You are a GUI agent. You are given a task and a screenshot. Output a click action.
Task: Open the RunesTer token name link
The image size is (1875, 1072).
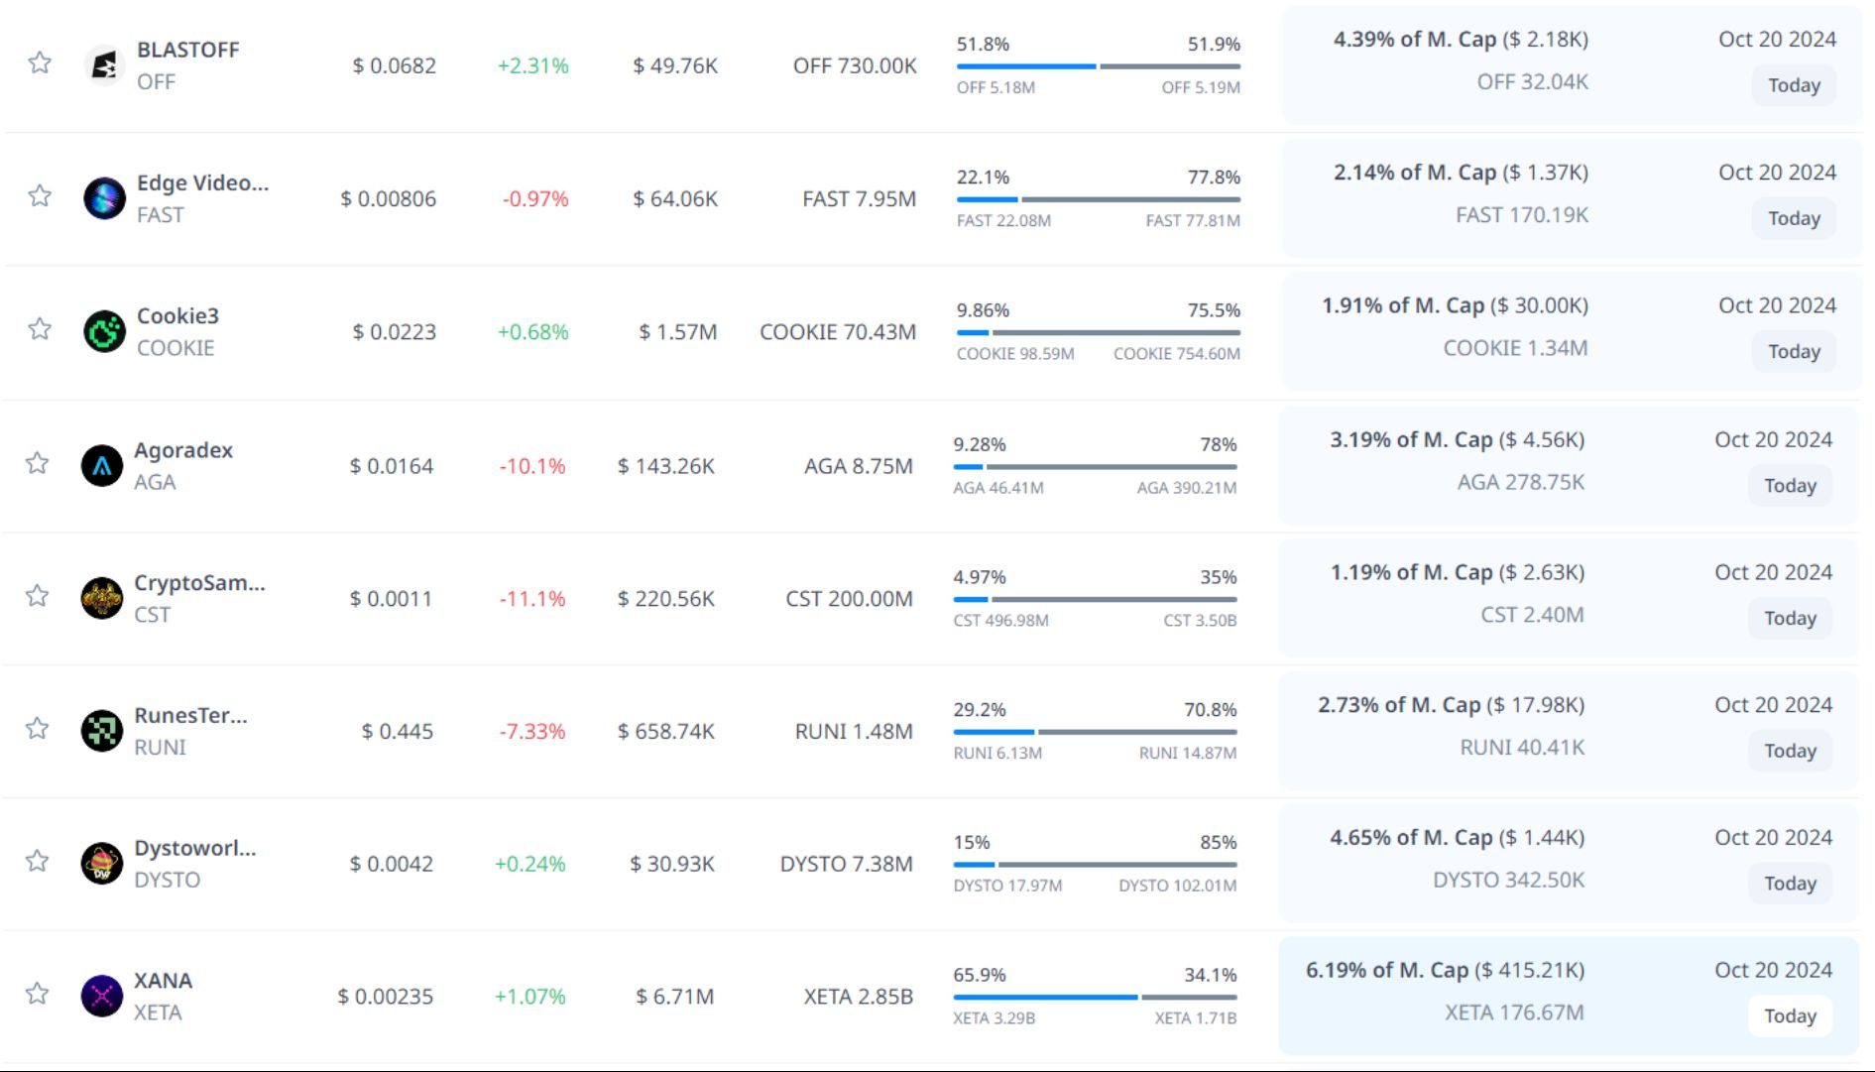pos(190,716)
